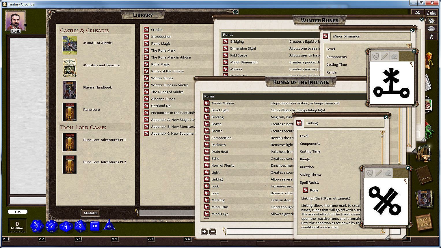Open the calendar icon in top-right toolbar
The image size is (441, 248).
(431, 21)
